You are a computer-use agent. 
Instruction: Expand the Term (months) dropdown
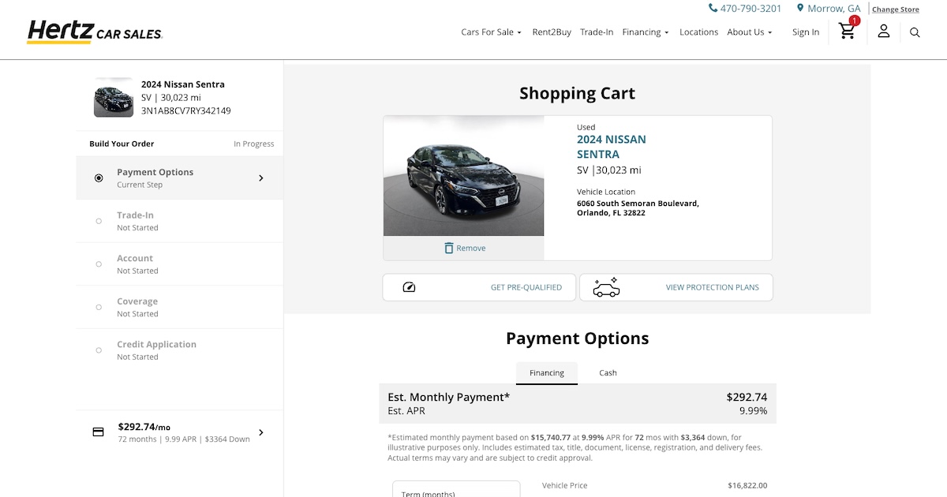456,491
